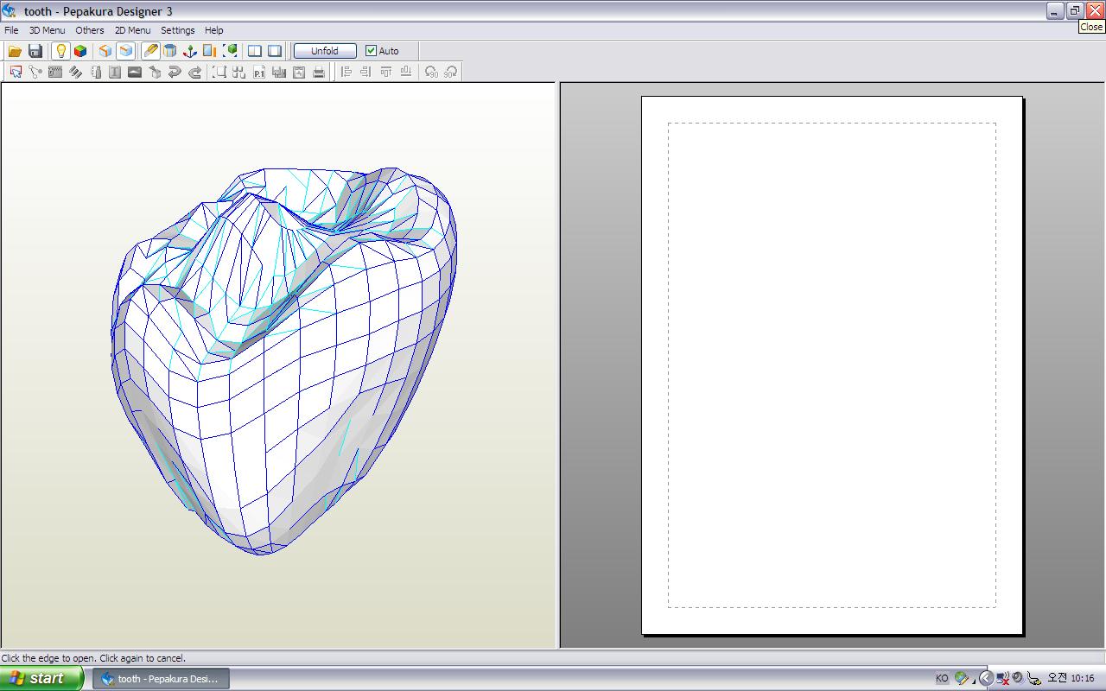This screenshot has height=691, width=1106.
Task: Click the safely remove hardware icon
Action: [x=1033, y=678]
